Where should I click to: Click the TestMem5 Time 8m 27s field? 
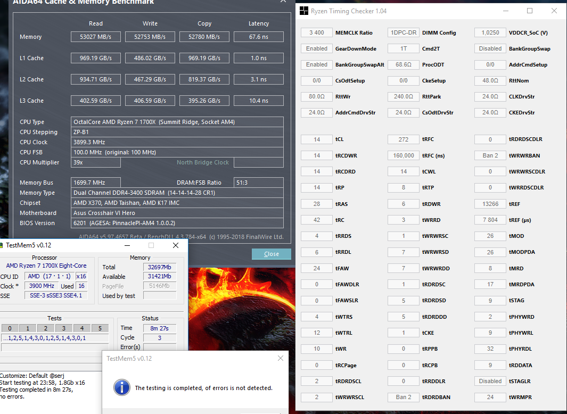pos(160,328)
